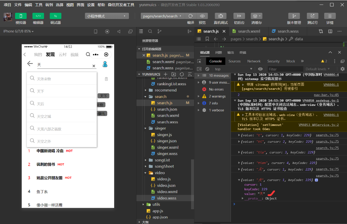Open video.js in the file tree

[x=164, y=179]
